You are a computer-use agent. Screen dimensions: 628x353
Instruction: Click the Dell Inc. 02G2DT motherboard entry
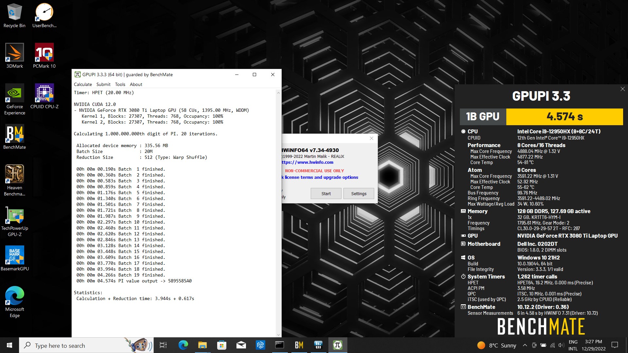pos(537,244)
